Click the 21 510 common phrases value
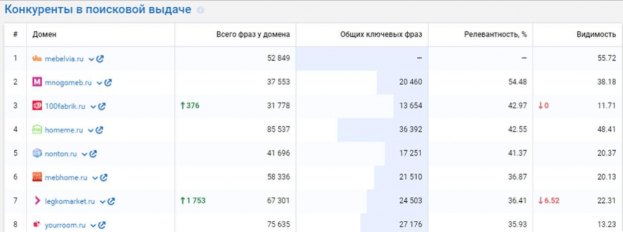The image size is (623, 232). [x=411, y=177]
